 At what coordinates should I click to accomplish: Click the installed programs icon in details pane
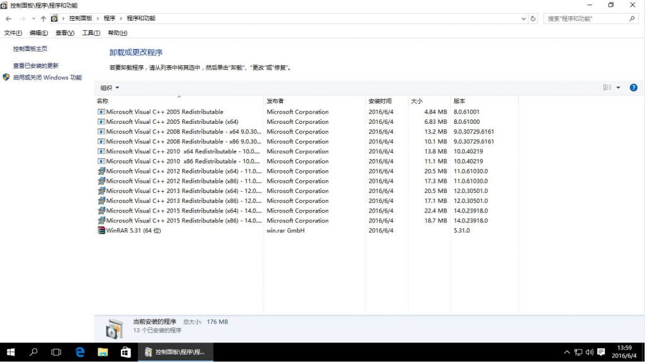click(x=114, y=329)
